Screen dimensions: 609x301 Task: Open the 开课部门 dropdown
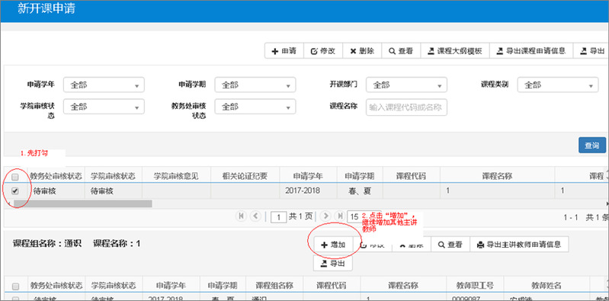[x=406, y=85]
